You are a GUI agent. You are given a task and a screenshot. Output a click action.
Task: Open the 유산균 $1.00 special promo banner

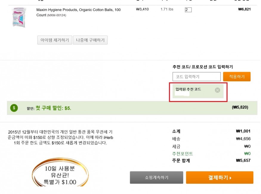[x=60, y=172]
